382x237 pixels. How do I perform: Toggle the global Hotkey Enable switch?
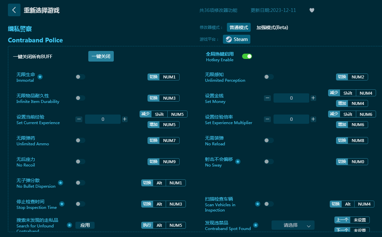pos(247,56)
